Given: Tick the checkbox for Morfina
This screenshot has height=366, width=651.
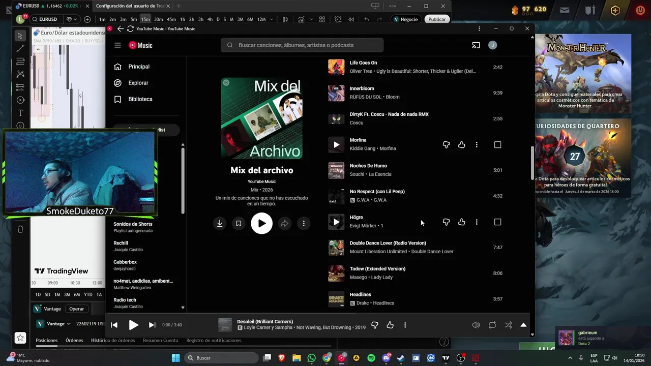Looking at the screenshot, I should (x=498, y=145).
